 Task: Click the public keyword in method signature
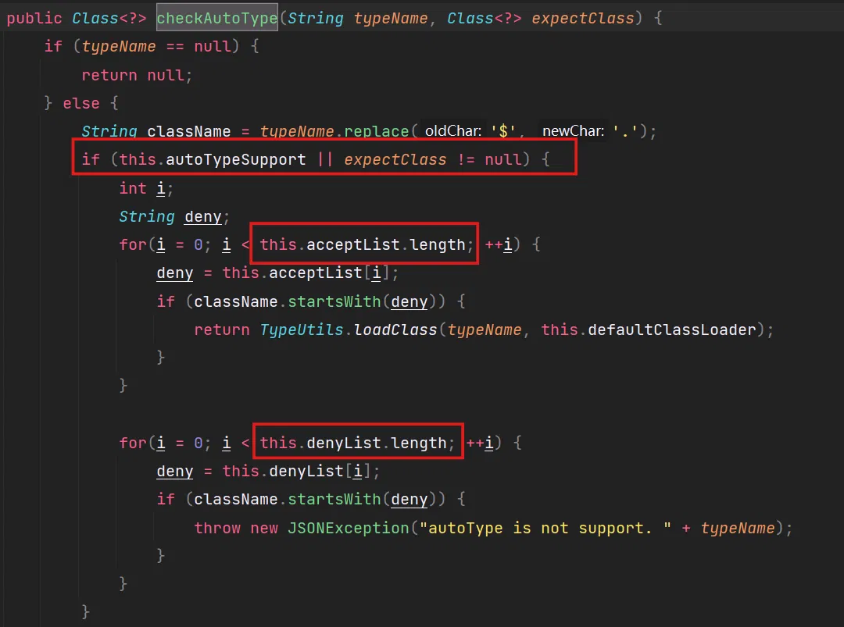point(34,18)
